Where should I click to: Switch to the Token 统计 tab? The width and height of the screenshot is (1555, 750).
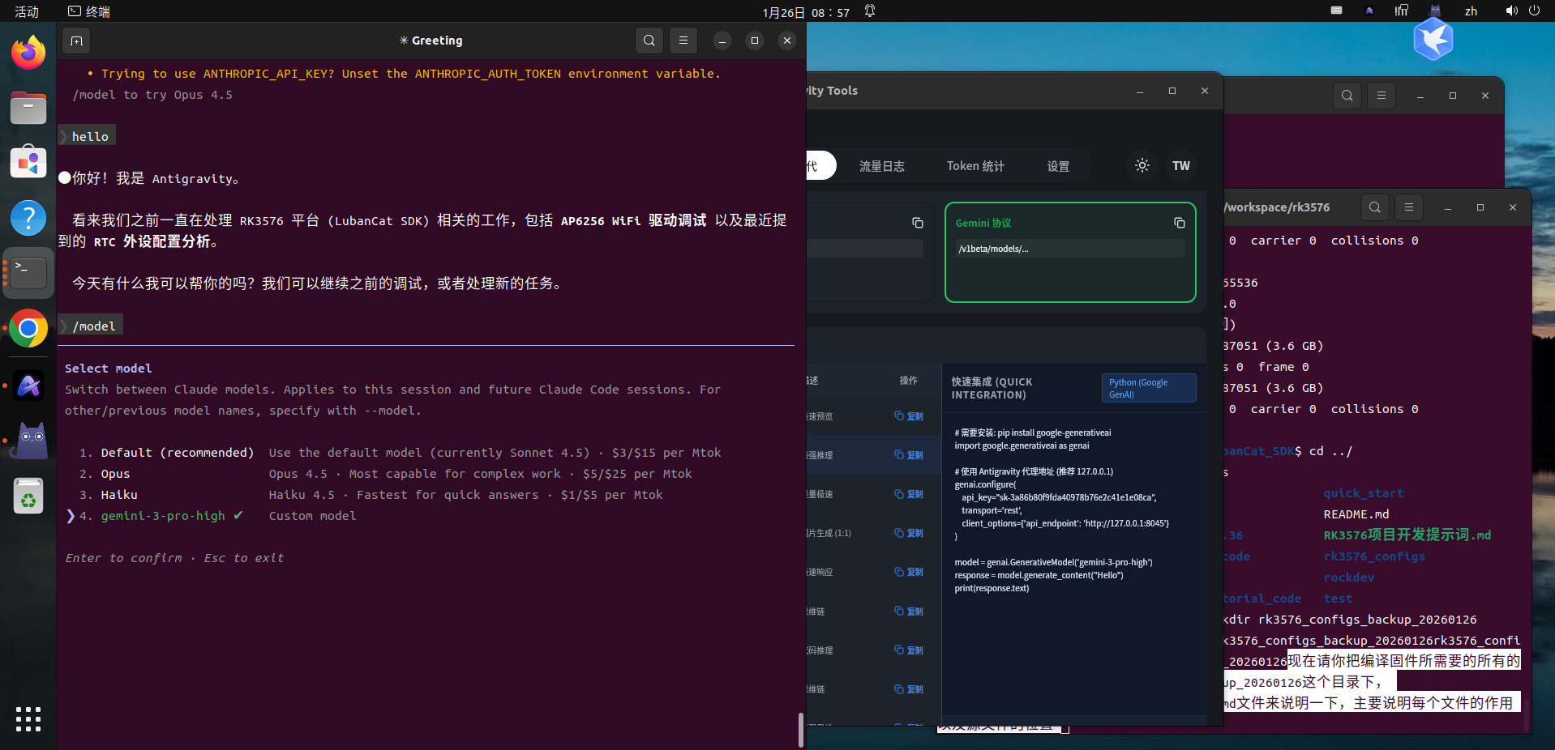(x=975, y=166)
